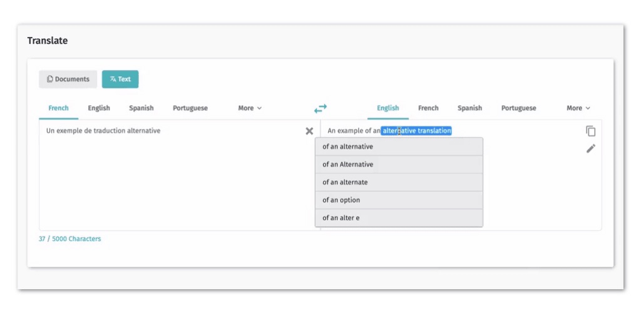Choose Portuguese as source language
Image resolution: width=641 pixels, height=313 pixels.
190,108
